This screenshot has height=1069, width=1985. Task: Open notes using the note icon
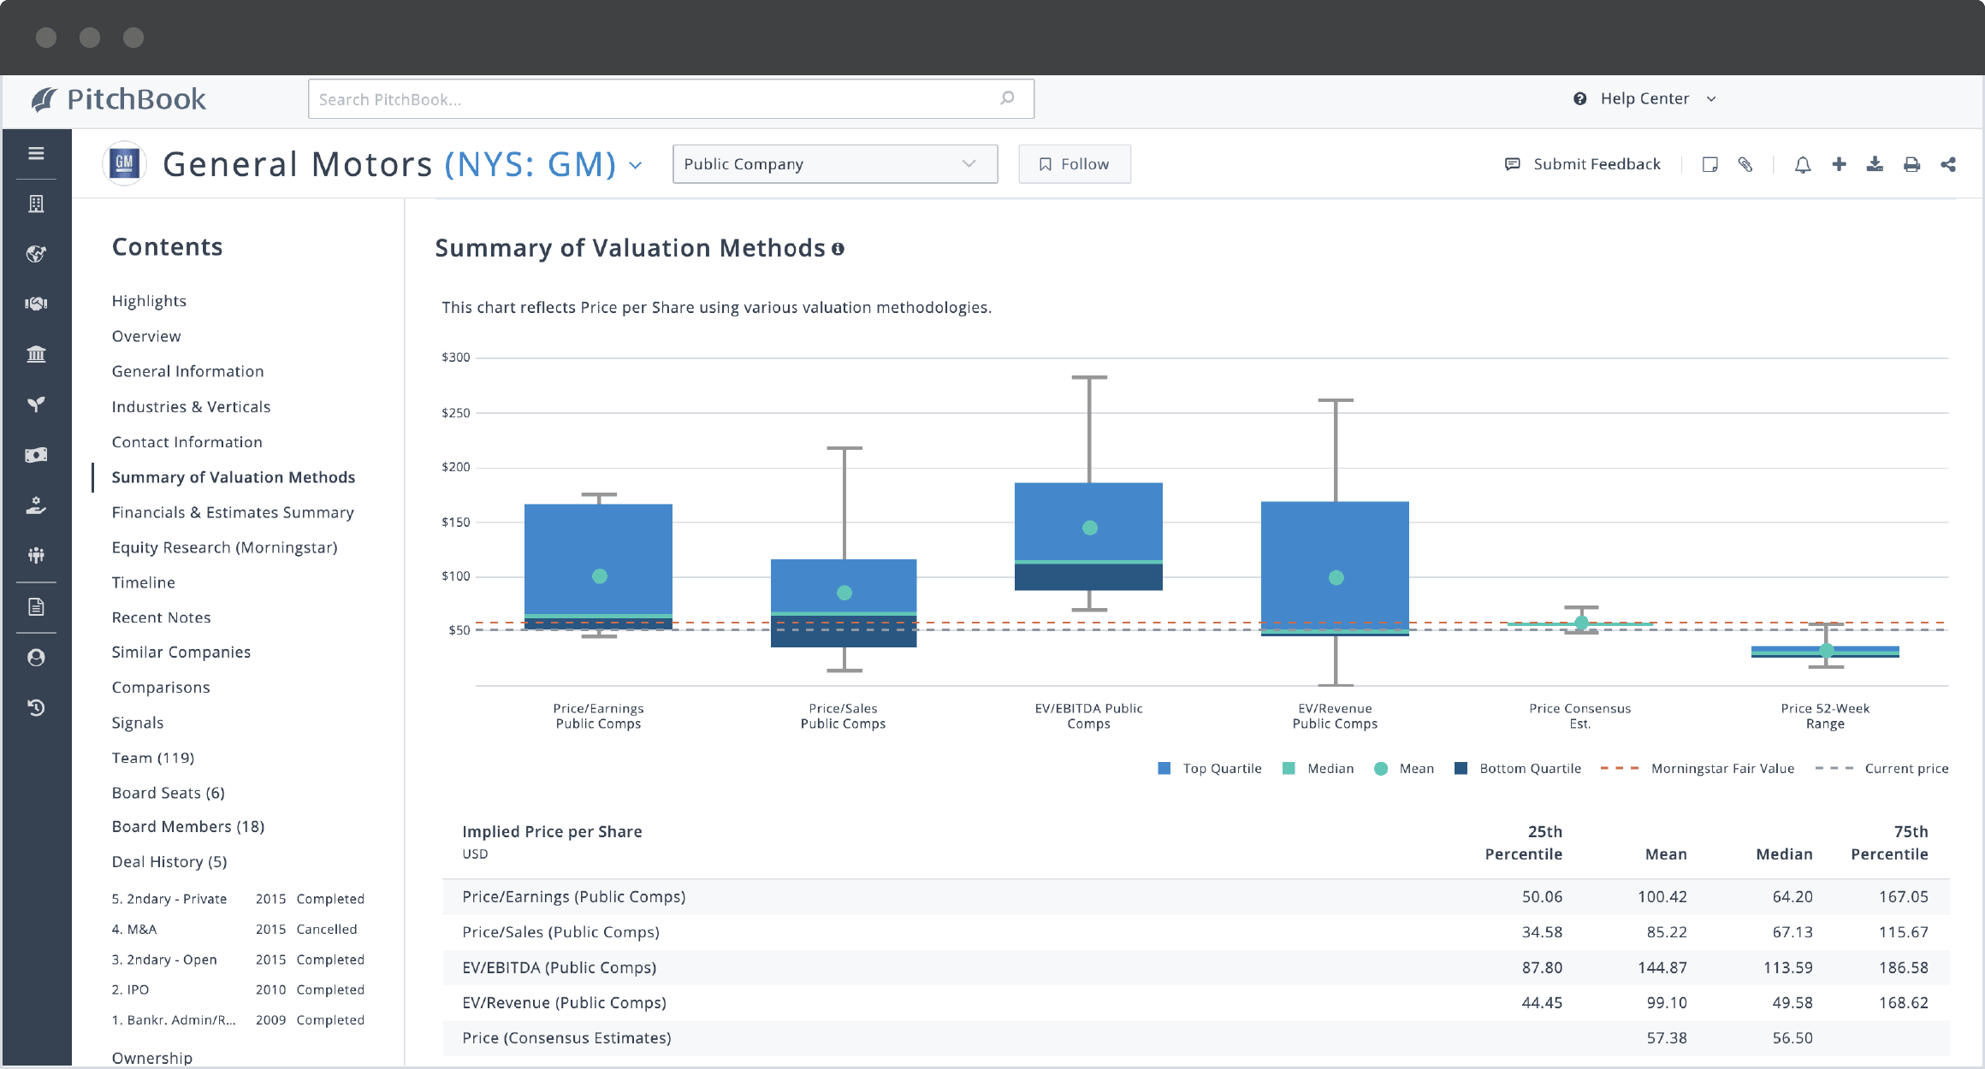[x=1709, y=164]
